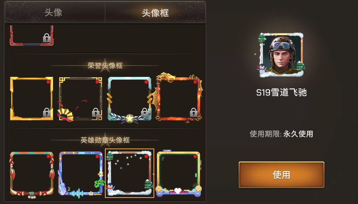The image size is (358, 204).
Task: Select the 头像框 tab
Action: pyautogui.click(x=155, y=12)
